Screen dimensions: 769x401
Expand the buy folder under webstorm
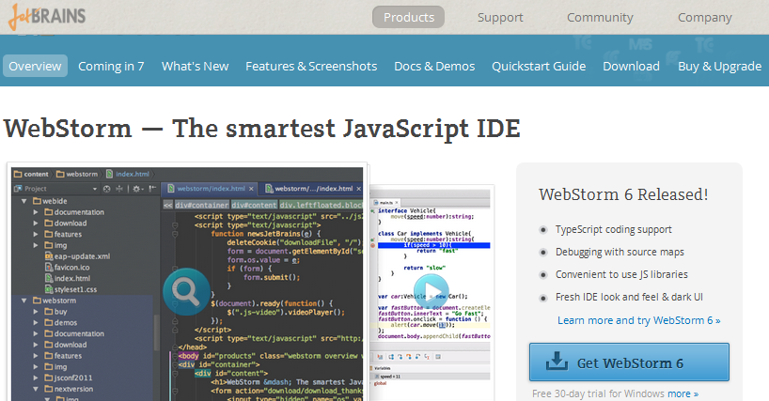point(36,312)
